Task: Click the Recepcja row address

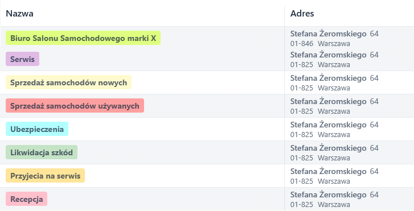Action: click(334, 199)
